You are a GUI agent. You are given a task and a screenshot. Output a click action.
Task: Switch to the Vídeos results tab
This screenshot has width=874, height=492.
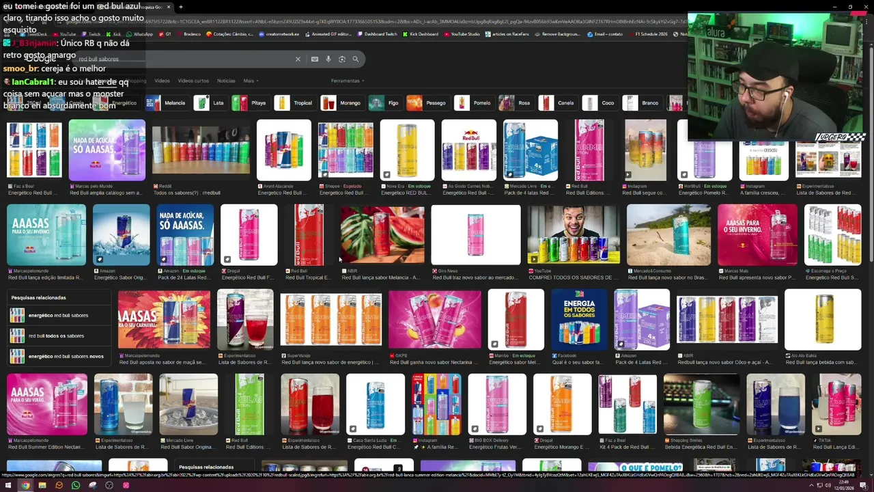point(162,81)
